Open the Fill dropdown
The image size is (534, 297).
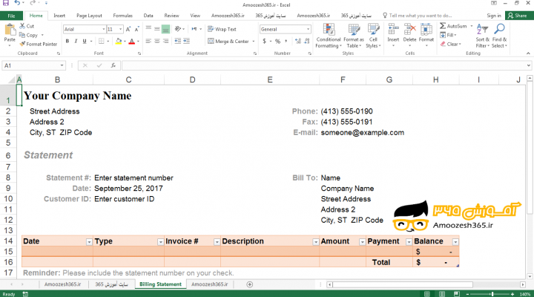(448, 35)
